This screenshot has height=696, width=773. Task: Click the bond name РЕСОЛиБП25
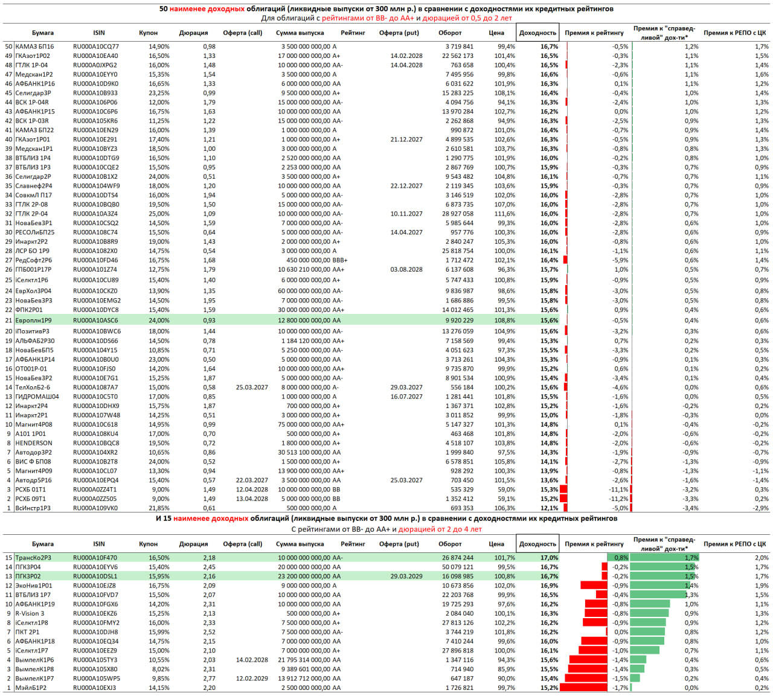coord(35,232)
